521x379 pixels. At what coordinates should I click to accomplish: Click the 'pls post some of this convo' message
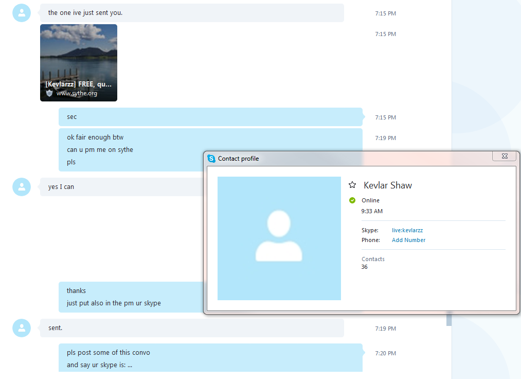[109, 352]
